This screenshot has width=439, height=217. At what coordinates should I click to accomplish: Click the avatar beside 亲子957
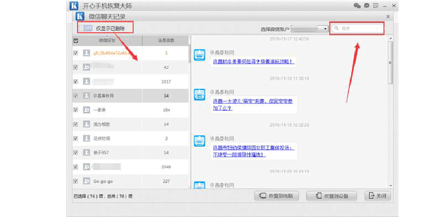point(86,152)
